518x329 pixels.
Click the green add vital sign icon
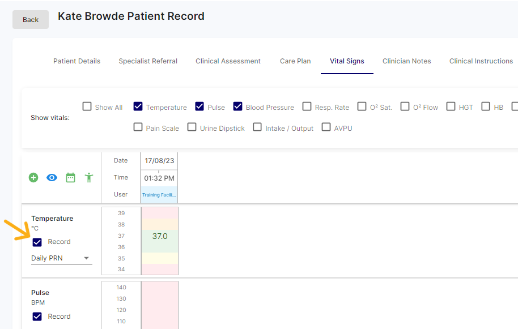[33, 177]
